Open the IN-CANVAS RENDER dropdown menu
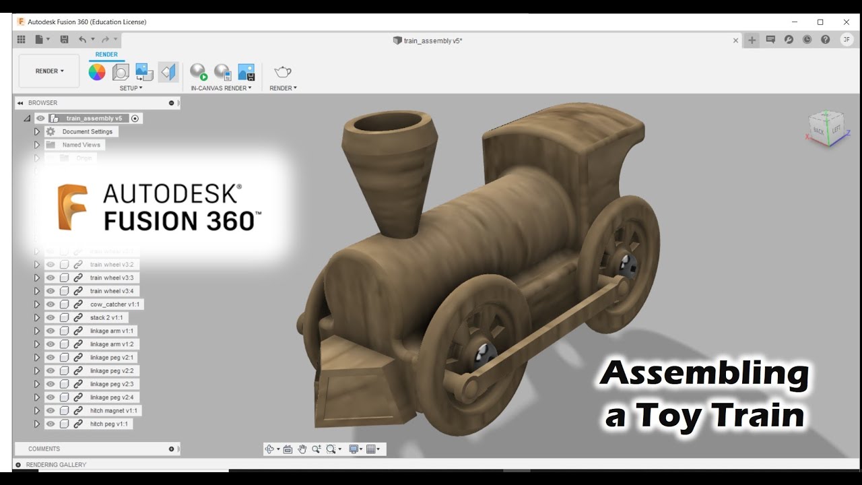862x485 pixels. (x=221, y=88)
